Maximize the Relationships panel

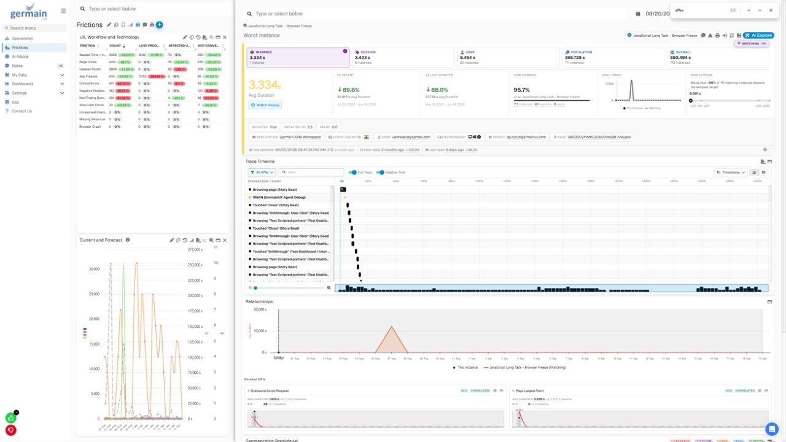point(770,302)
